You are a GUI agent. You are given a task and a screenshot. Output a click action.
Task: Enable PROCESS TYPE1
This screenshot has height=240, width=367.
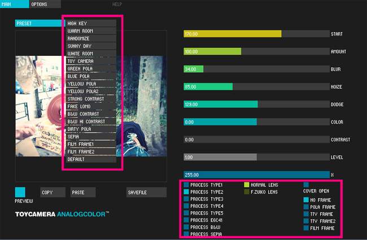coord(186,185)
